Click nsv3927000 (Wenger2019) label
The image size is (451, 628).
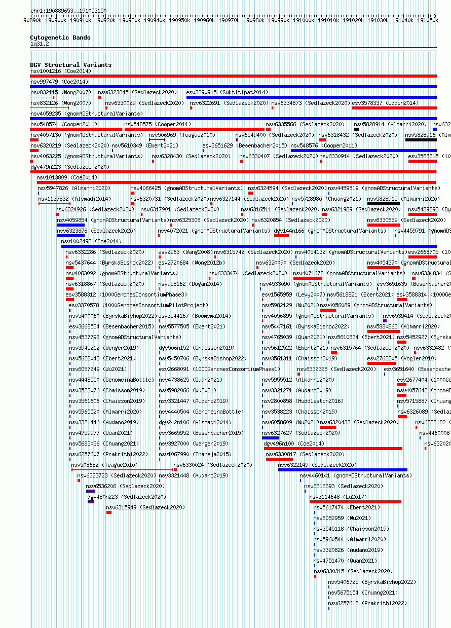pyautogui.click(x=194, y=444)
